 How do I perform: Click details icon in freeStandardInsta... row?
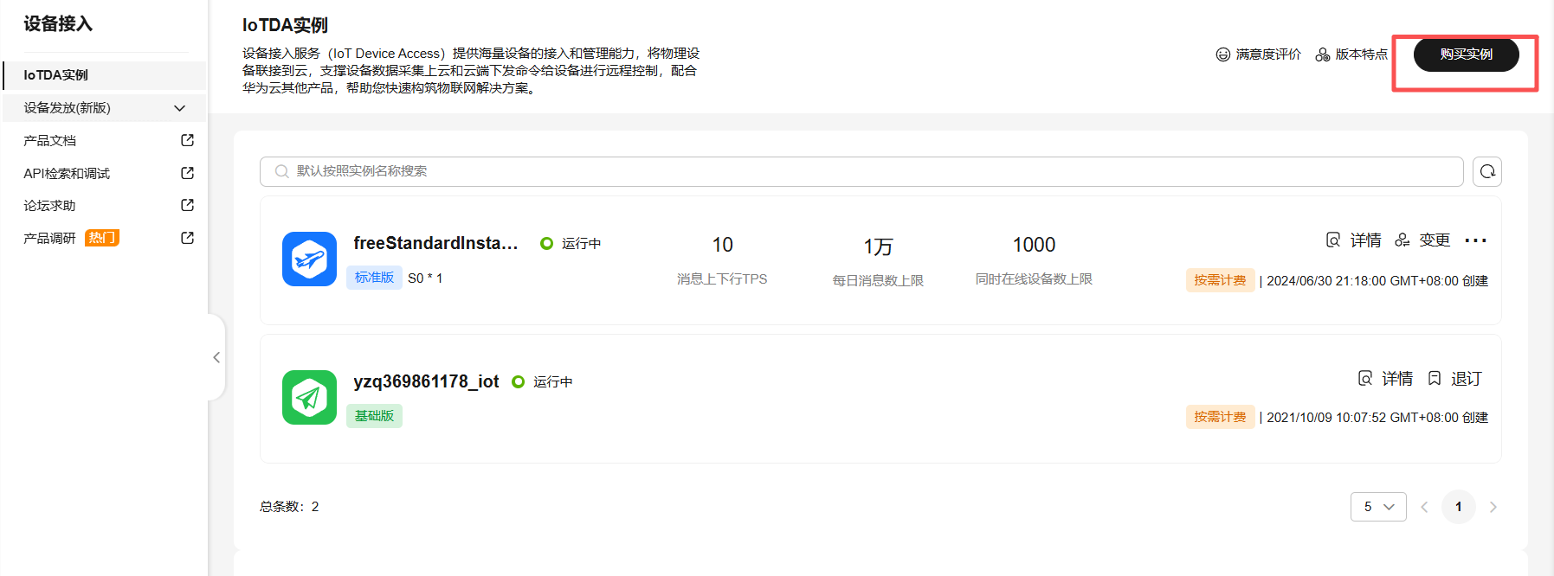point(1333,240)
